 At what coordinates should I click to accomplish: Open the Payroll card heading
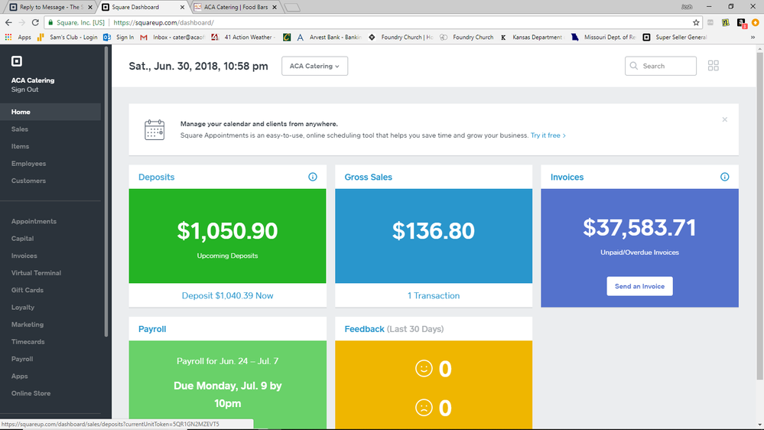tap(152, 329)
